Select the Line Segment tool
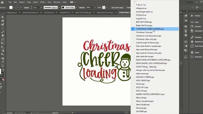 point(3,28)
